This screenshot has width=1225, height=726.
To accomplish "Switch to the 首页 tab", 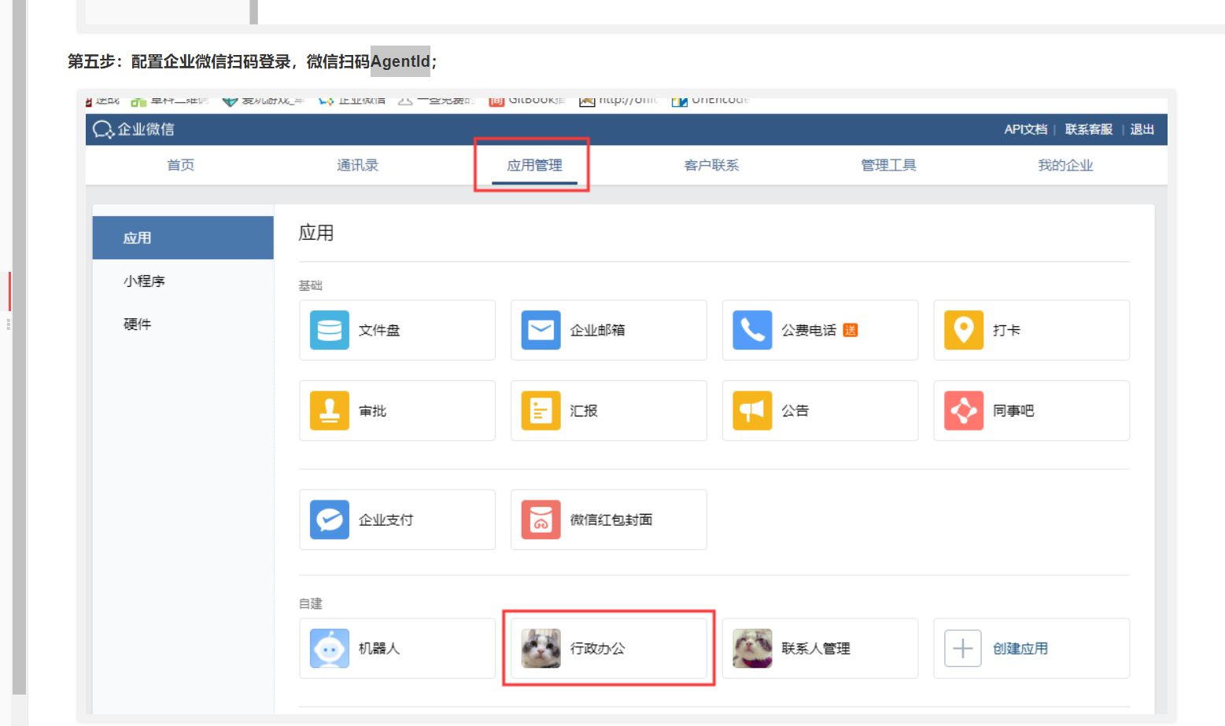I will click(180, 165).
